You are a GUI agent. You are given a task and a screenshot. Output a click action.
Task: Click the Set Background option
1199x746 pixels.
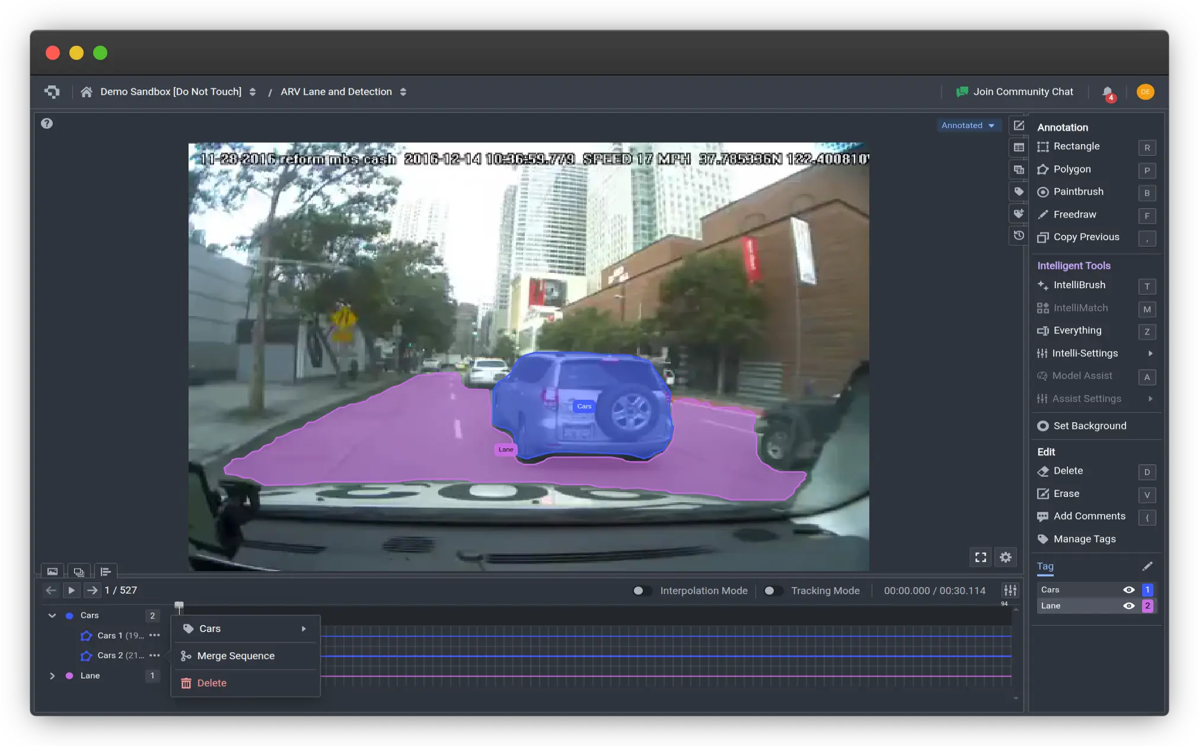(x=1089, y=426)
